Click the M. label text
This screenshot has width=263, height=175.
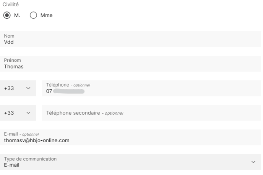click(17, 16)
